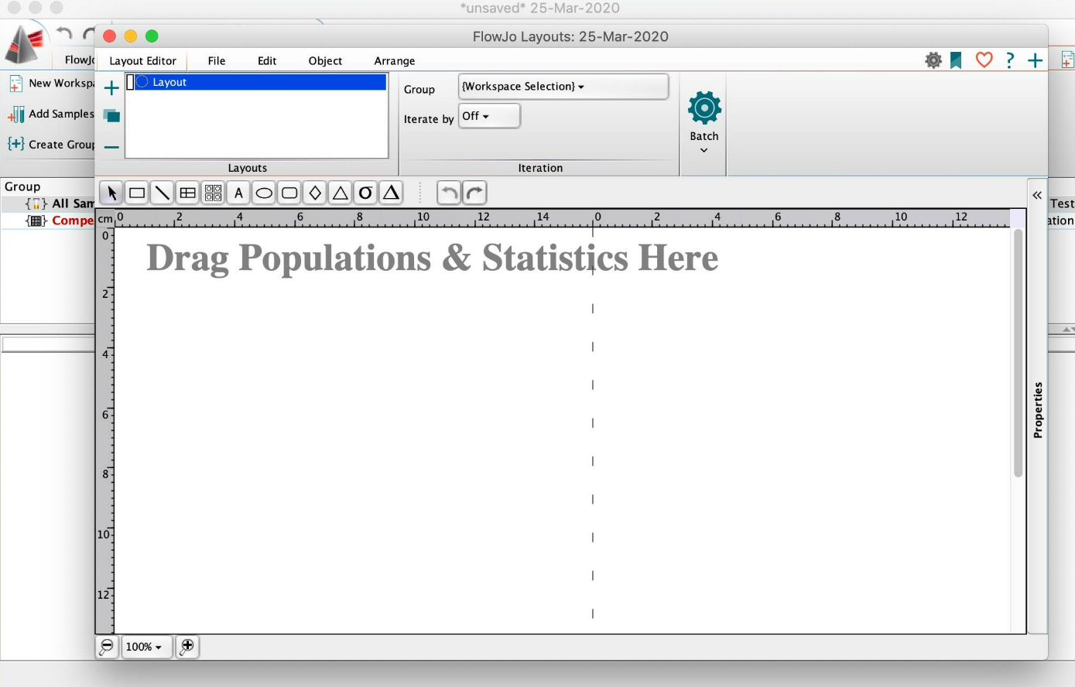The height and width of the screenshot is (687, 1075).
Task: Open the Iterate by Off dropdown
Action: 489,116
